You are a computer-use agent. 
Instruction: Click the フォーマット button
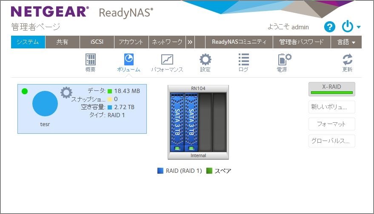331,124
